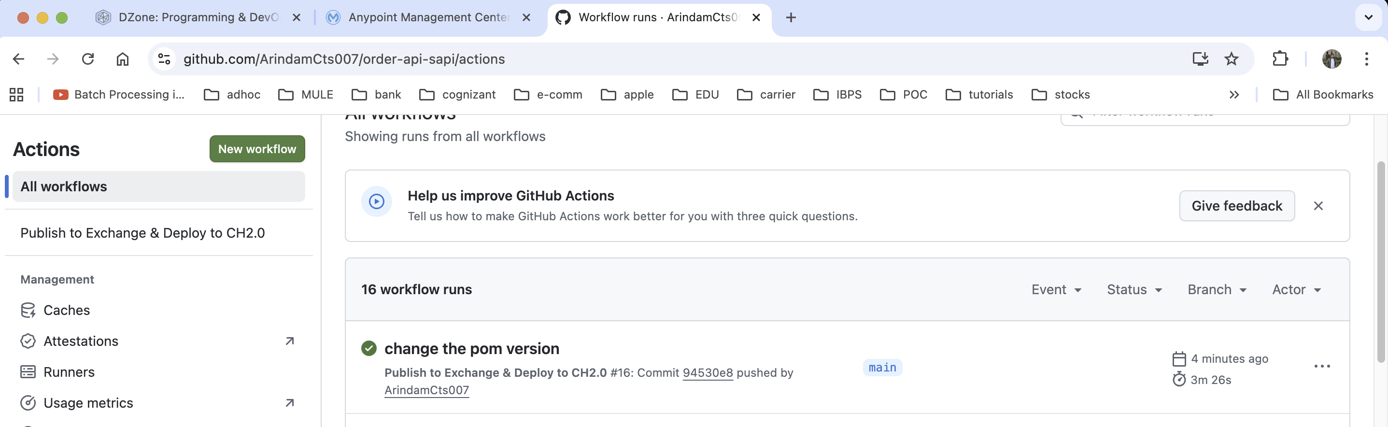Open the Batch Processing YouTube bookmark
The width and height of the screenshot is (1388, 427).
[x=119, y=95]
